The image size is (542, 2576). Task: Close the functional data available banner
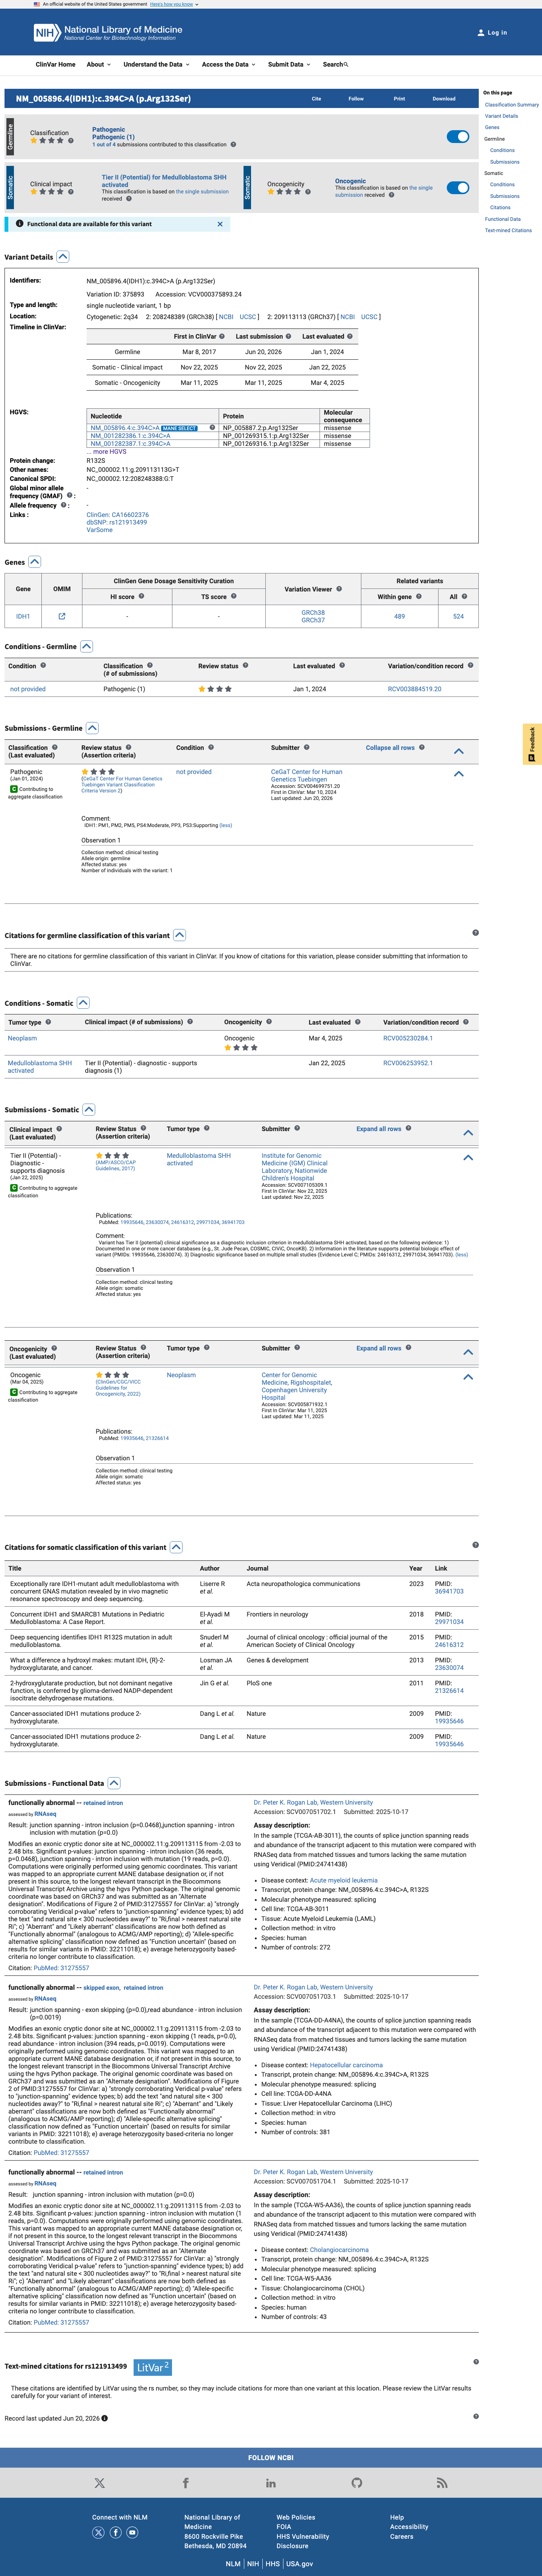tap(220, 224)
